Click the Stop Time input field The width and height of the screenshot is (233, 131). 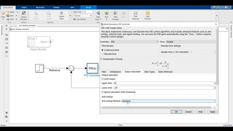click(x=88, y=12)
